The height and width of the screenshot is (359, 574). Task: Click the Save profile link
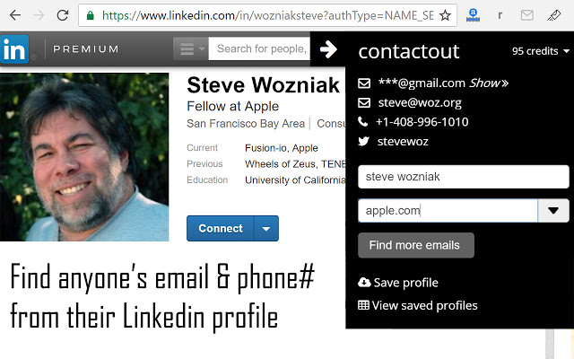coord(398,283)
